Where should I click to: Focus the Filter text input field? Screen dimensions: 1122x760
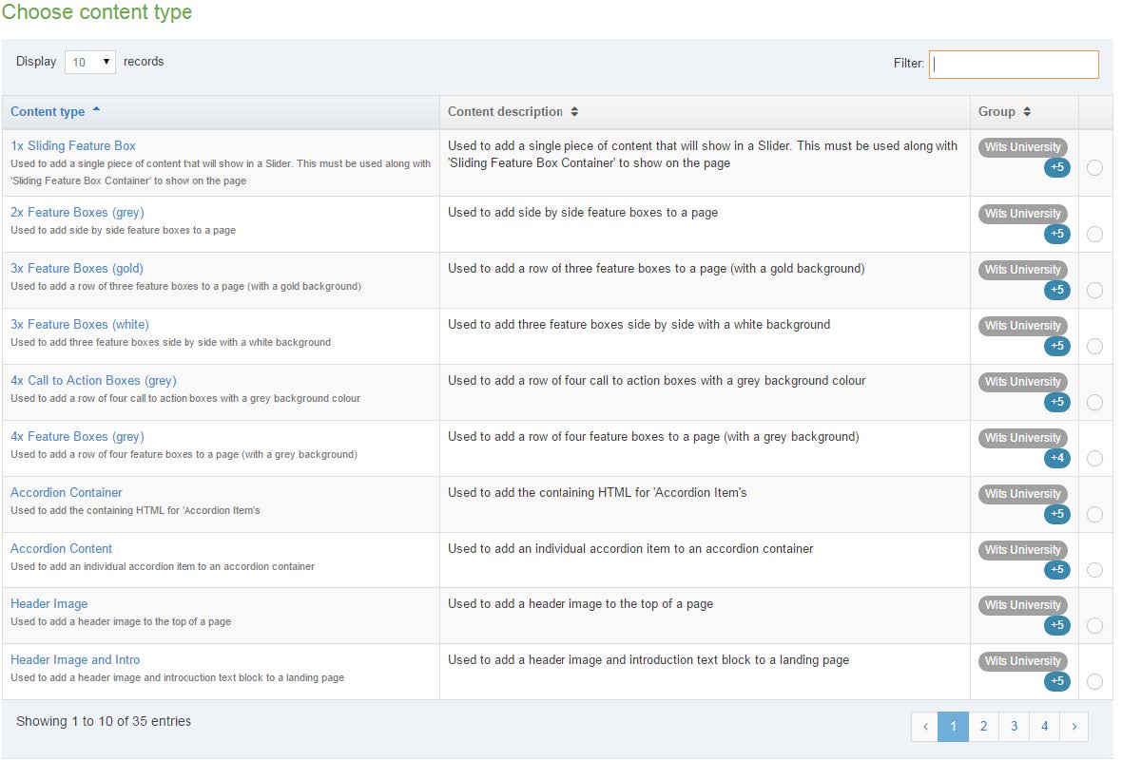tap(1014, 64)
